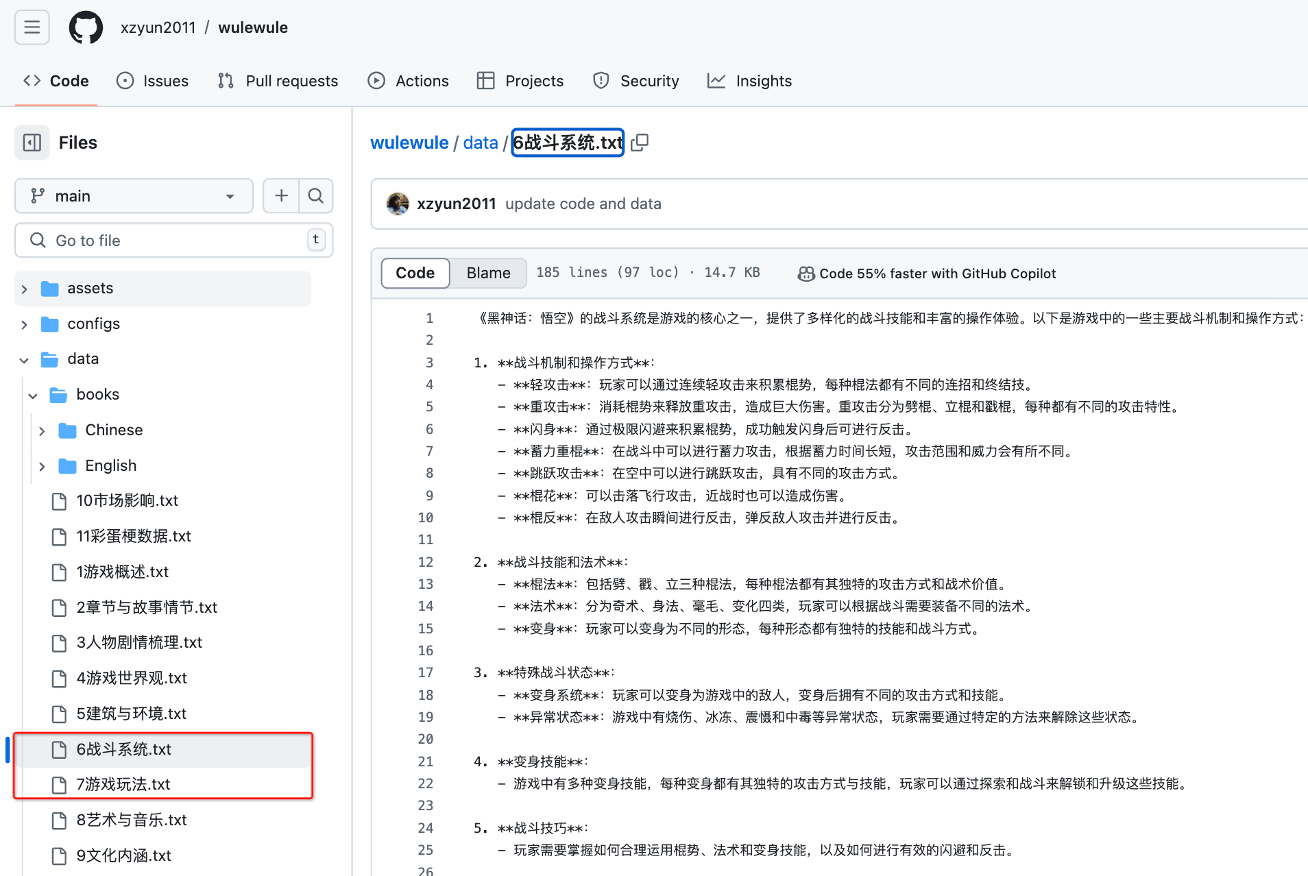Click the search files magnifier icon

pos(316,196)
